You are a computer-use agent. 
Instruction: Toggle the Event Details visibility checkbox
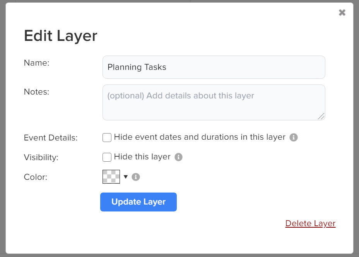click(107, 137)
